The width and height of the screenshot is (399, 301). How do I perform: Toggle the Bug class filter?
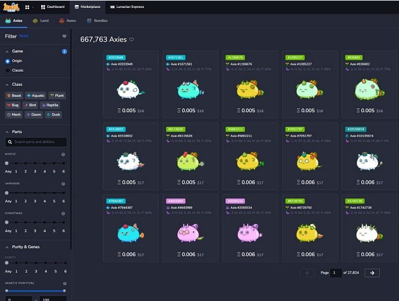click(x=13, y=105)
